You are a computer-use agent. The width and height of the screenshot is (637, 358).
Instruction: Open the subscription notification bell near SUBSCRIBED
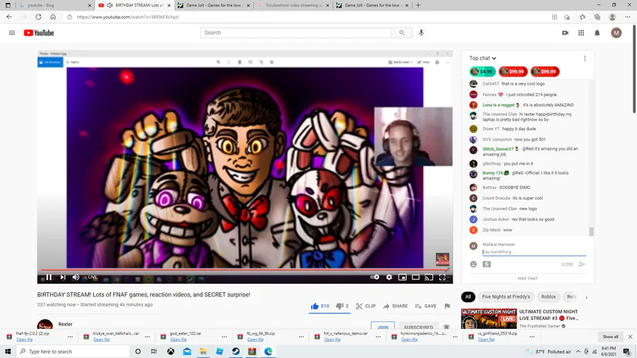tap(447, 327)
